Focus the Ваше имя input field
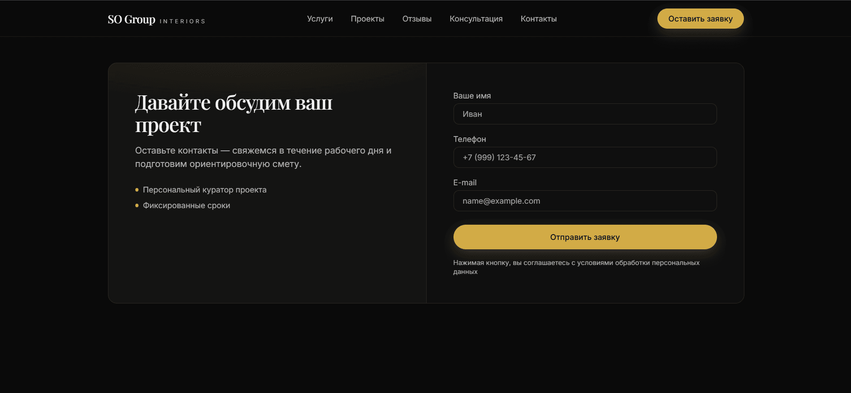 click(x=585, y=114)
